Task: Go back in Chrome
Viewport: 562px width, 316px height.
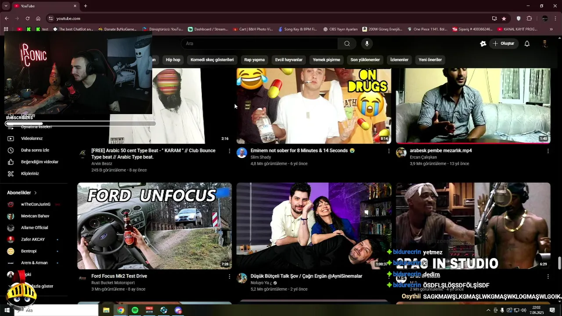Action: click(x=7, y=18)
